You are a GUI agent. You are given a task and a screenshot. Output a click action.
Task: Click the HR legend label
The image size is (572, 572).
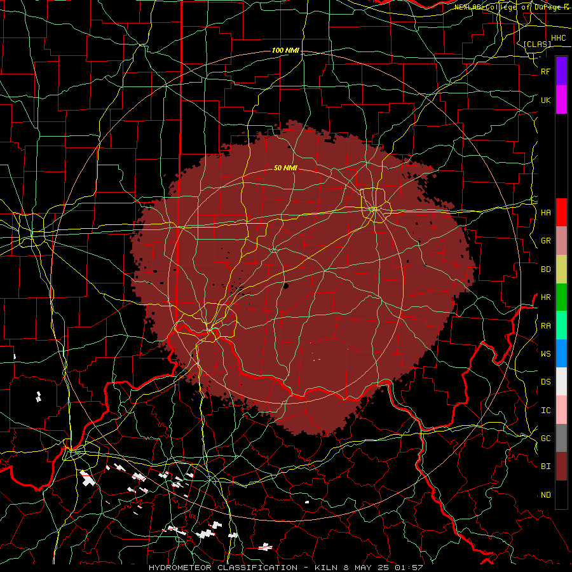545,297
